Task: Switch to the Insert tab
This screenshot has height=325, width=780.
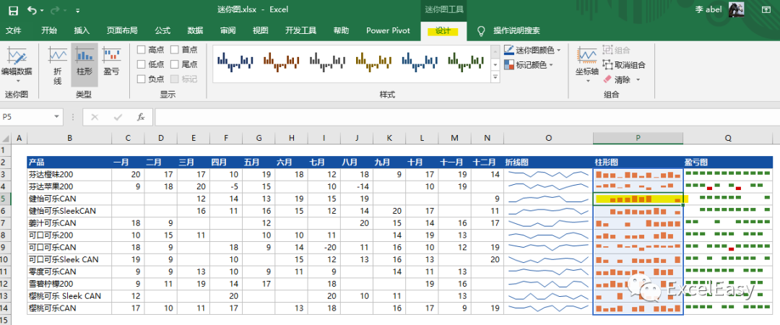Action: [x=82, y=31]
